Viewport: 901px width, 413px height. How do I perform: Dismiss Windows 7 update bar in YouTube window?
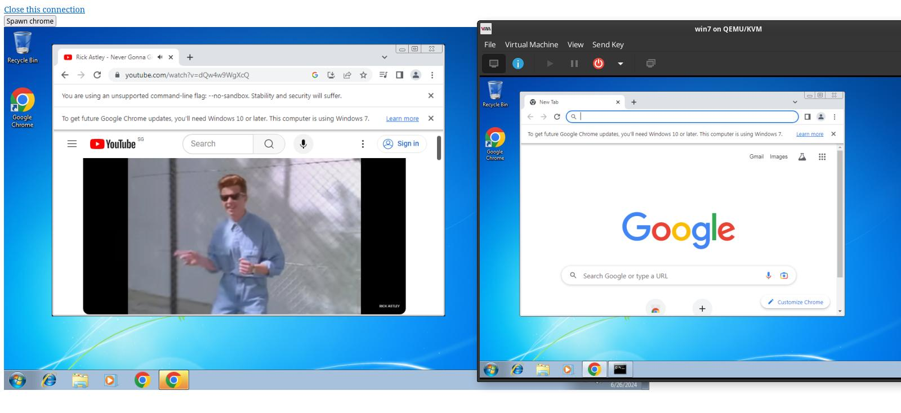(x=431, y=118)
